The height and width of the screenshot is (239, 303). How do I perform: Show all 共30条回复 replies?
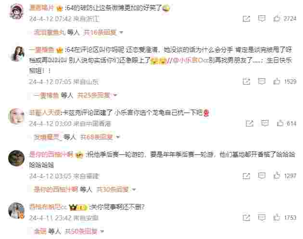[113, 189]
